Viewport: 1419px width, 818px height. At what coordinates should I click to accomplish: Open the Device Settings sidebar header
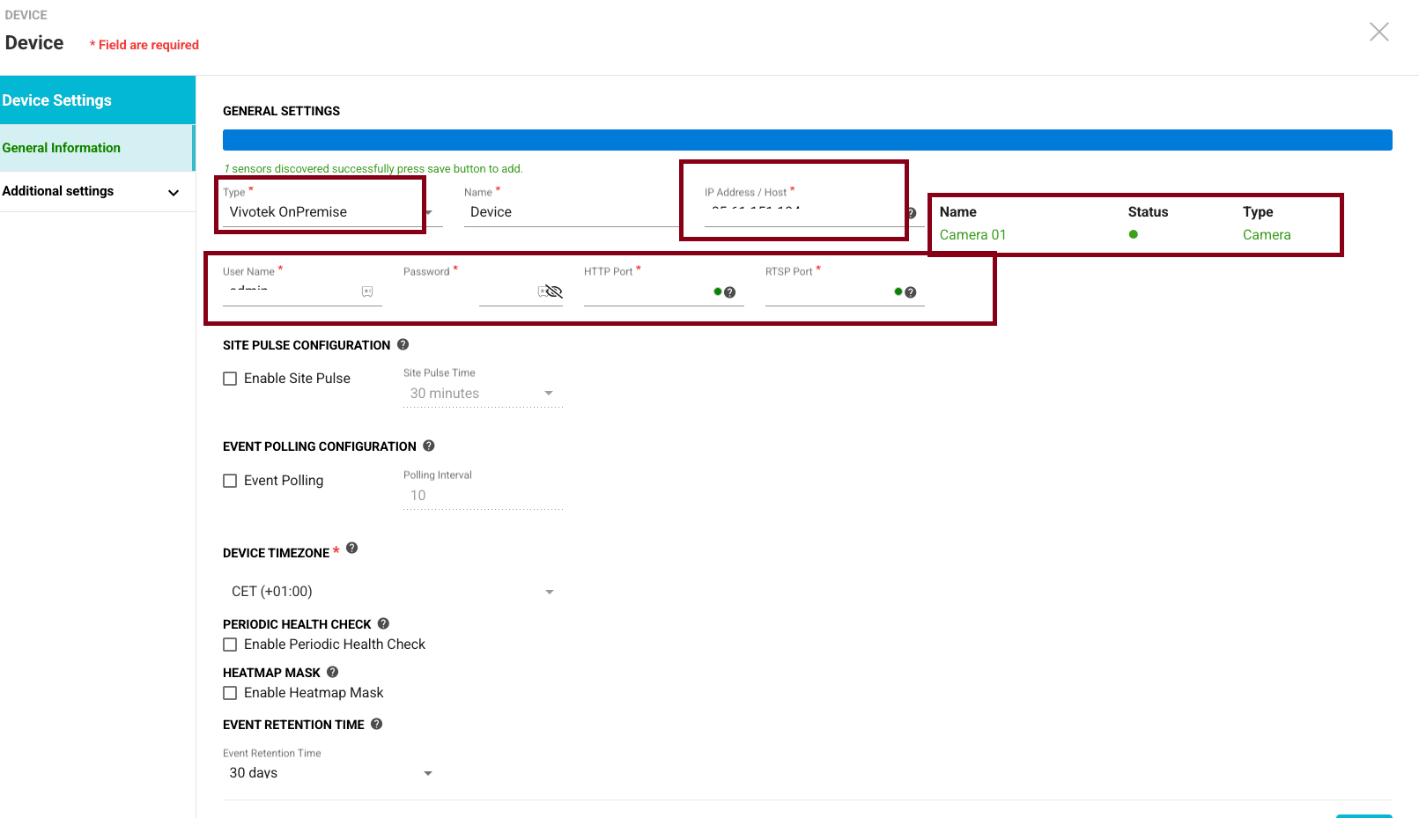tap(57, 100)
